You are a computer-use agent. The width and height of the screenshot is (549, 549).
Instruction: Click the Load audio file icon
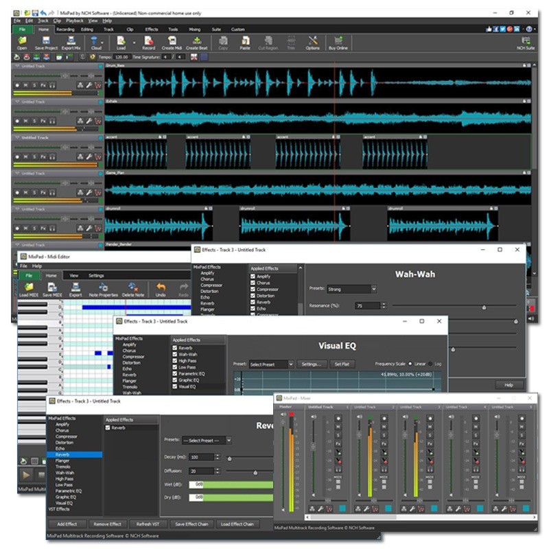tap(121, 43)
